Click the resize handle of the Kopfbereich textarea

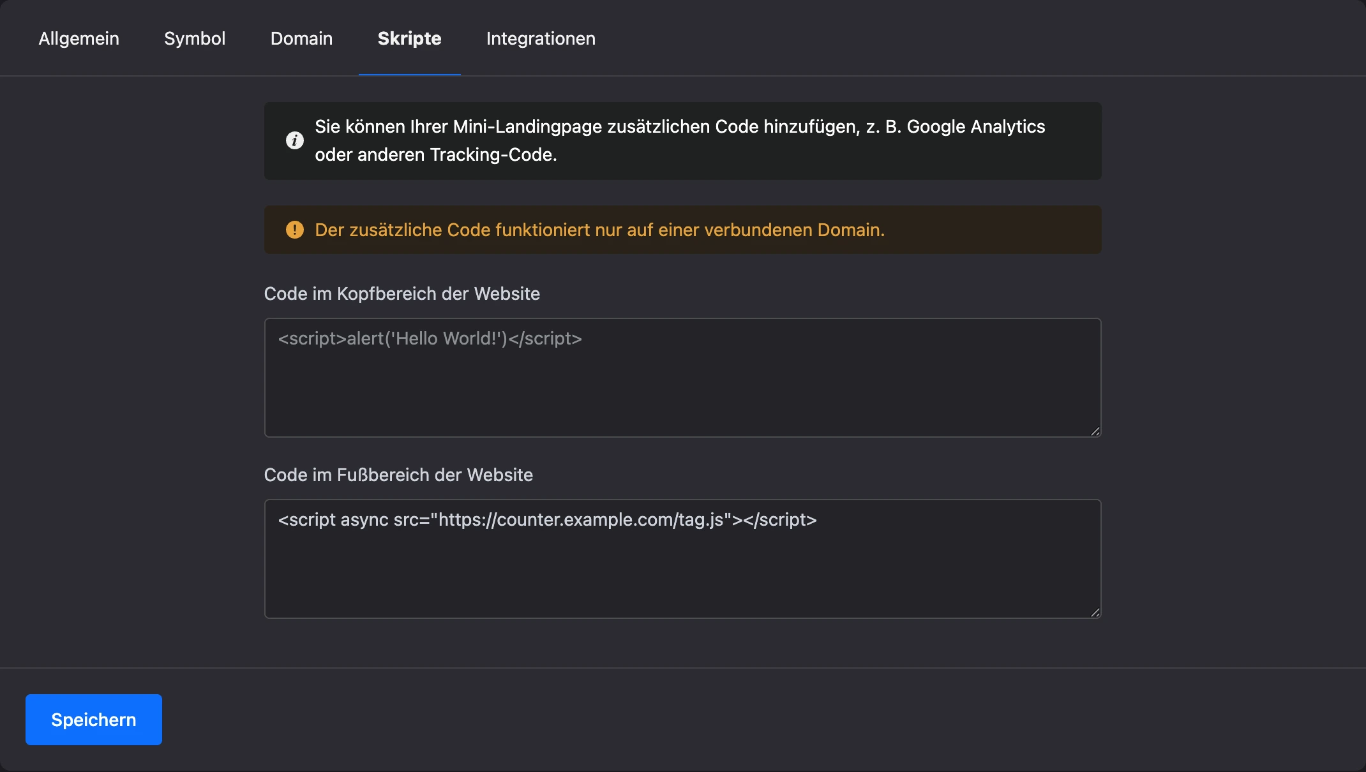(1095, 431)
